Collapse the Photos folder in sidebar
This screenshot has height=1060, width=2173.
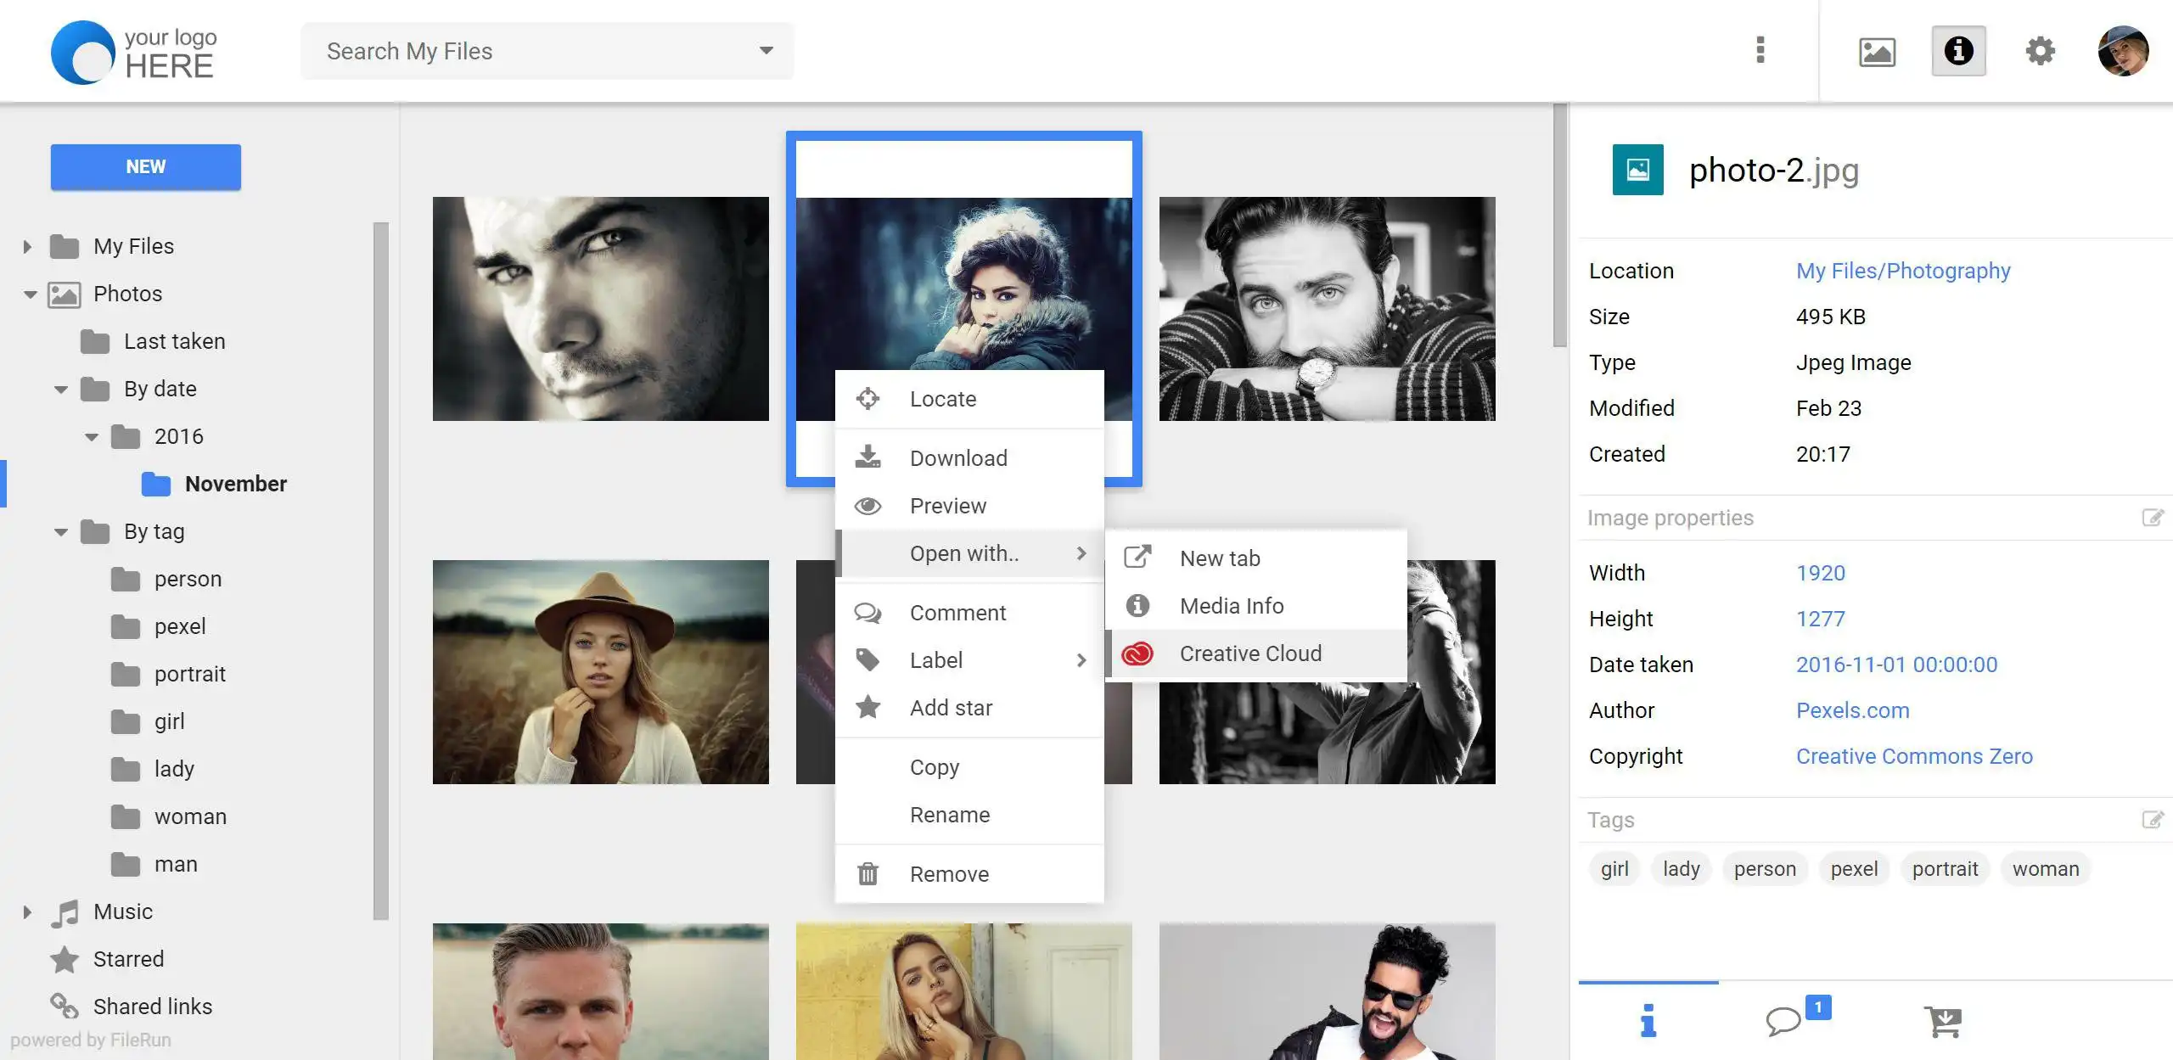[x=31, y=292]
